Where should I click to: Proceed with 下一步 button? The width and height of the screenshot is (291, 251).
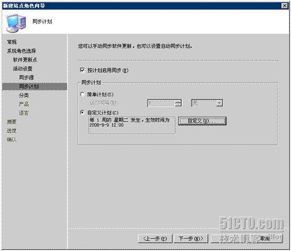click(x=191, y=239)
